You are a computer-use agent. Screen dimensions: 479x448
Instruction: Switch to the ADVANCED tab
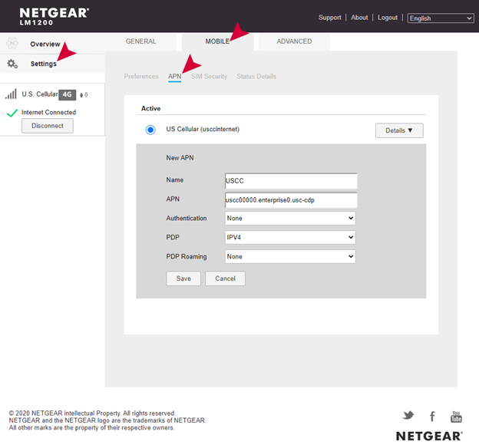click(x=294, y=41)
